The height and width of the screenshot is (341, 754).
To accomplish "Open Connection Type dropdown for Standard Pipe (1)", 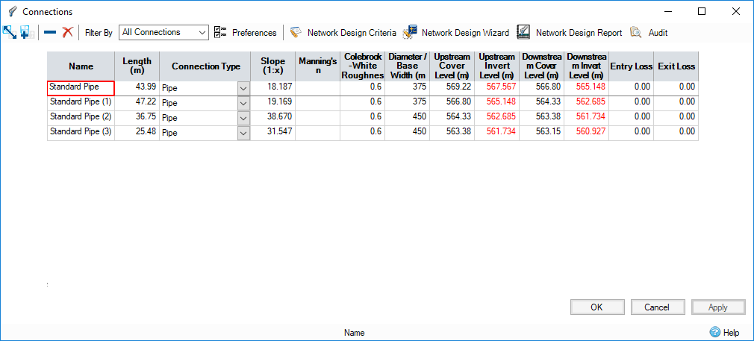I will coord(243,104).
